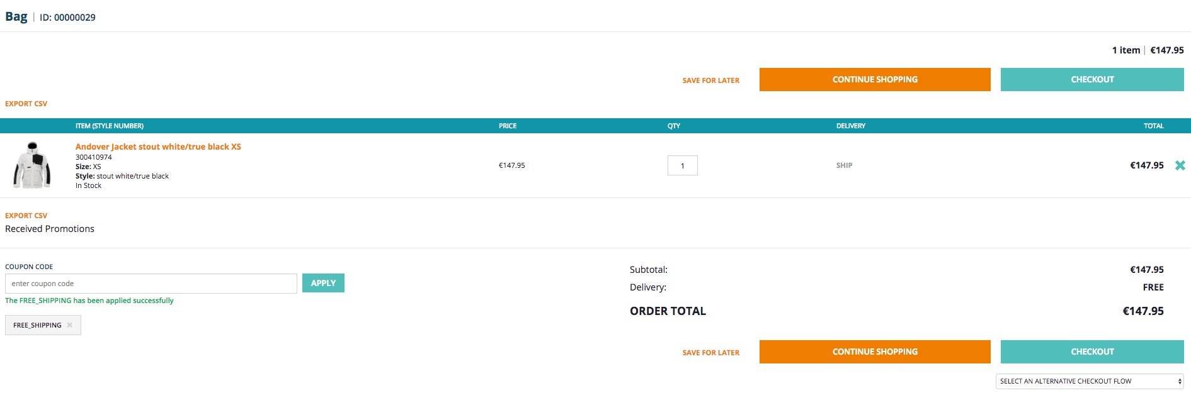This screenshot has height=398, width=1191.
Task: Open the alternative checkout flow dropdown
Action: click(1090, 381)
